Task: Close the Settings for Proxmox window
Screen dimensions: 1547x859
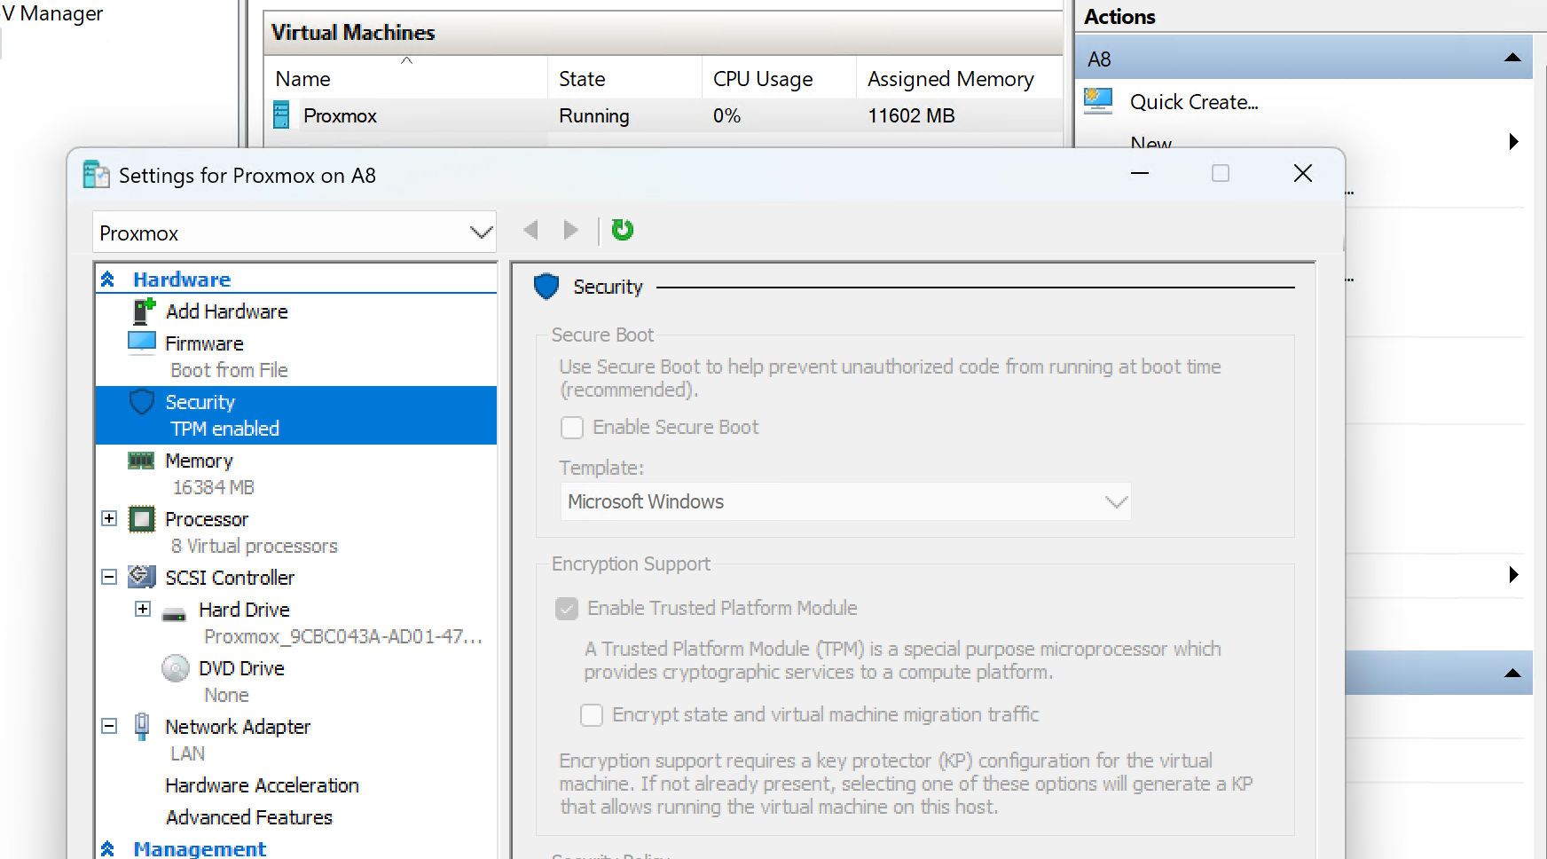Action: click(1302, 173)
